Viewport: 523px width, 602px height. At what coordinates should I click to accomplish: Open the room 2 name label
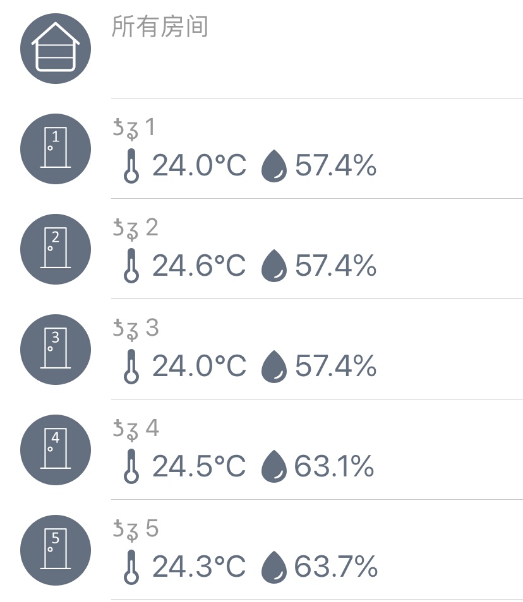(135, 228)
